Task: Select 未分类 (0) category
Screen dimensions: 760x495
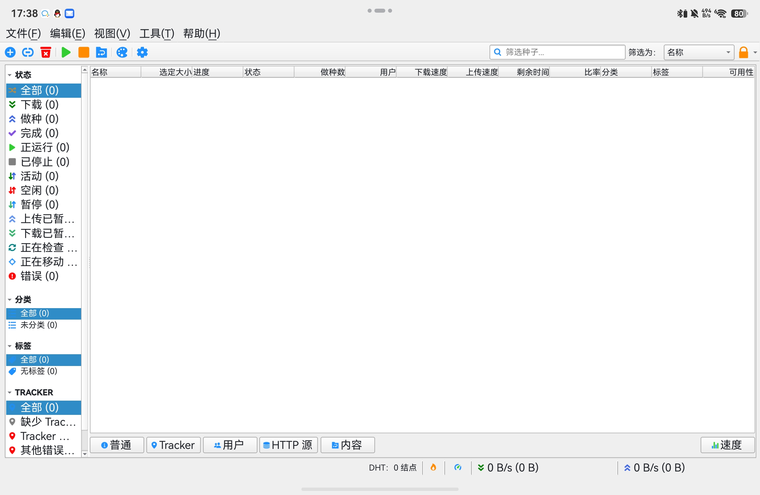Action: click(43, 325)
